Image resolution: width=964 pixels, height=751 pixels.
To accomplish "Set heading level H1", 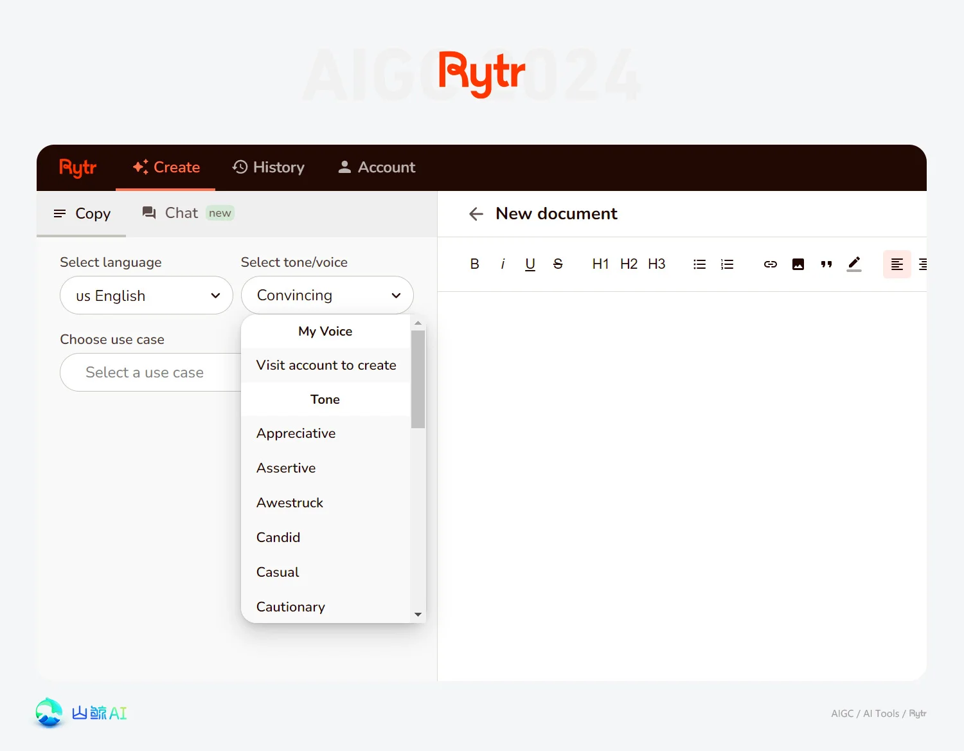I will 600,264.
